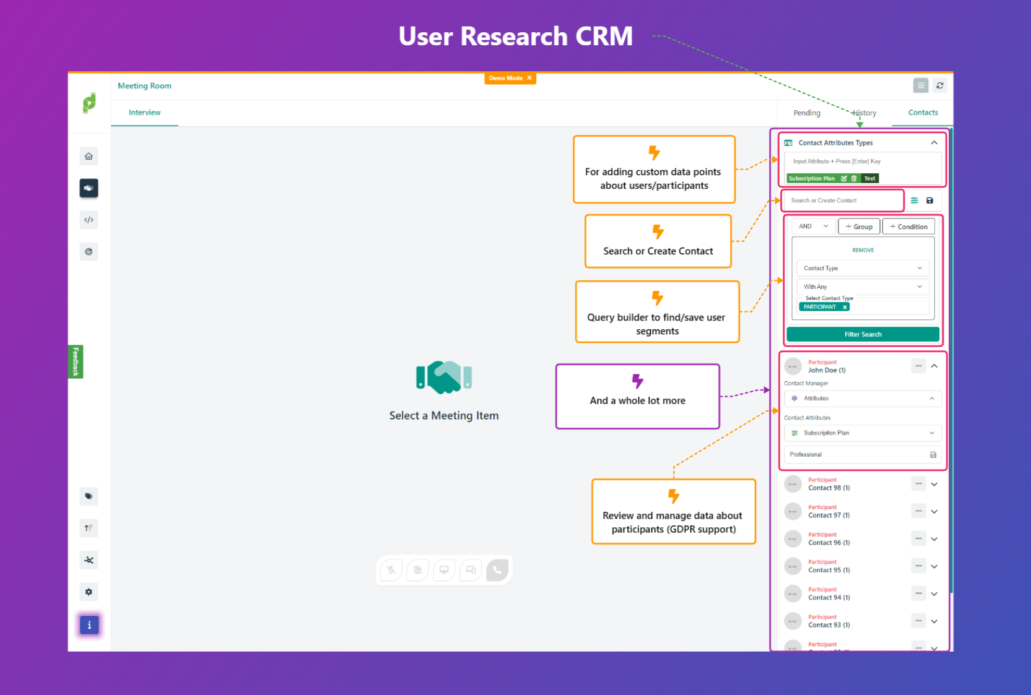The width and height of the screenshot is (1031, 695).
Task: Collapse the Contact Attributes Types panel
Action: [934, 143]
